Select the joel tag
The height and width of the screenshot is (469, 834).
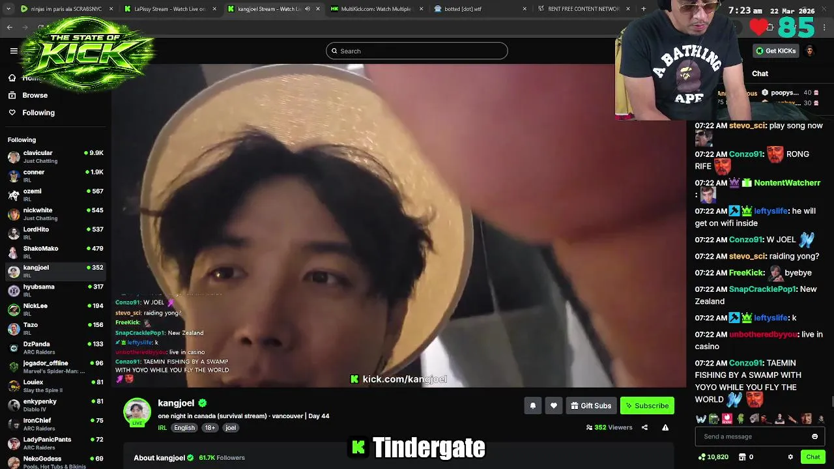[231, 428]
